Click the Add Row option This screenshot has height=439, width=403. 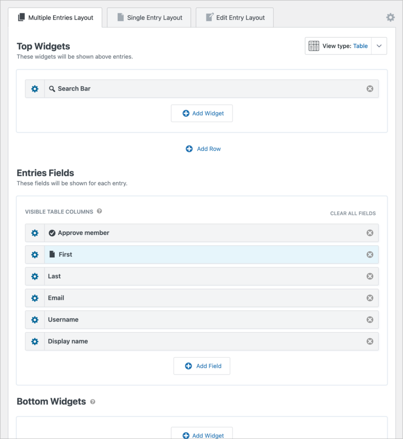point(203,149)
